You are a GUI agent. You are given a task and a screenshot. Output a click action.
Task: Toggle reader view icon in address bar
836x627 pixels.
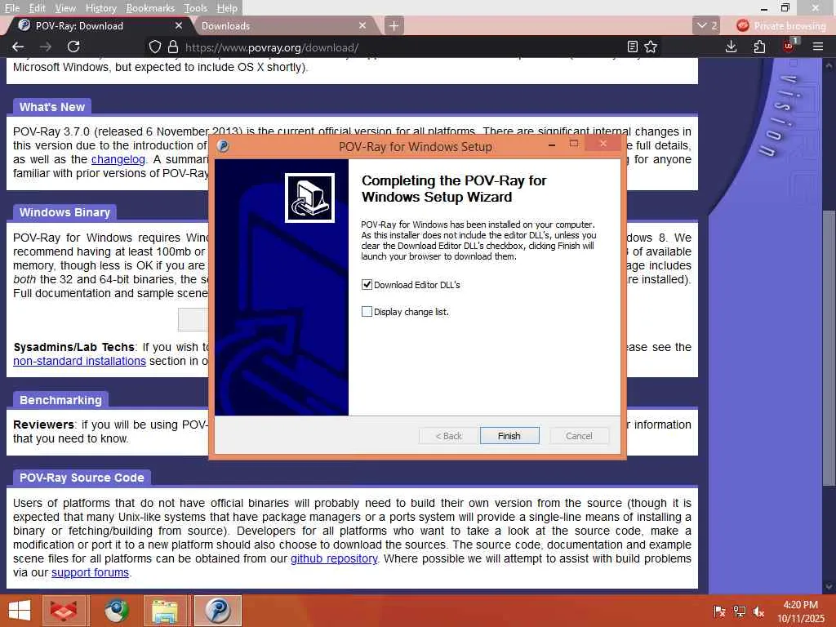(x=633, y=47)
